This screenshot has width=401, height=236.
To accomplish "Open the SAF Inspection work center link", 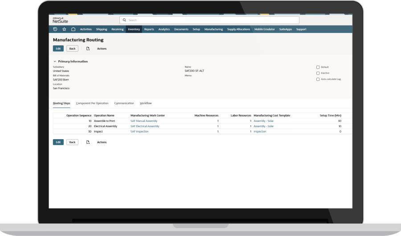I will coord(139,132).
